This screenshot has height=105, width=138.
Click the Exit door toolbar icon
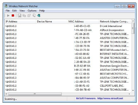click(x=39, y=15)
